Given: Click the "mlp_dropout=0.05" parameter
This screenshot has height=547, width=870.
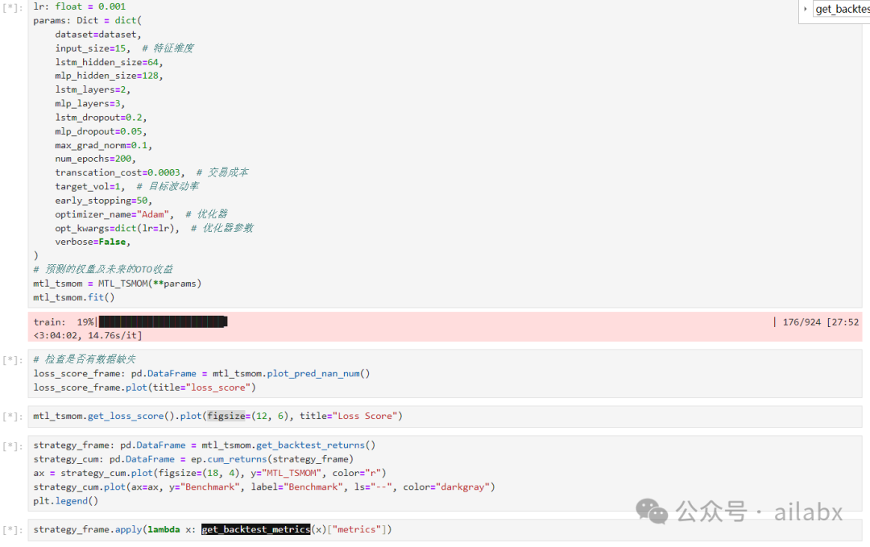Looking at the screenshot, I should (98, 131).
